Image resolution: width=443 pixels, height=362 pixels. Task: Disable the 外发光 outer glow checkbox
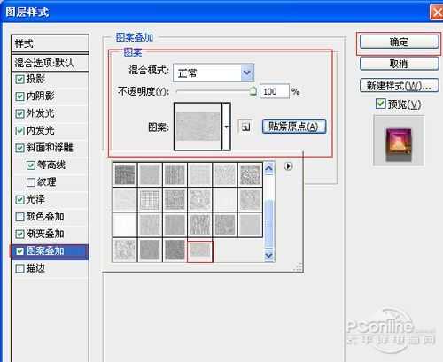[19, 113]
